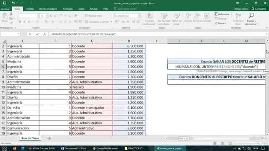This screenshot has width=269, height=151.
Task: Expand Combinar y centrar options arrow
Action: [x=111, y=22]
